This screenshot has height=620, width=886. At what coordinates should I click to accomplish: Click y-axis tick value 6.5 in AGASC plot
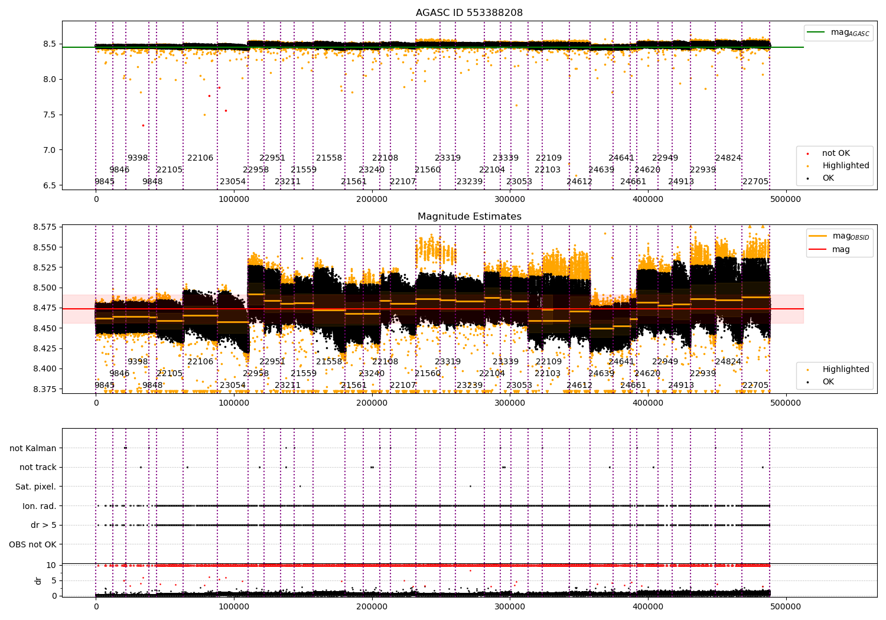coord(50,185)
